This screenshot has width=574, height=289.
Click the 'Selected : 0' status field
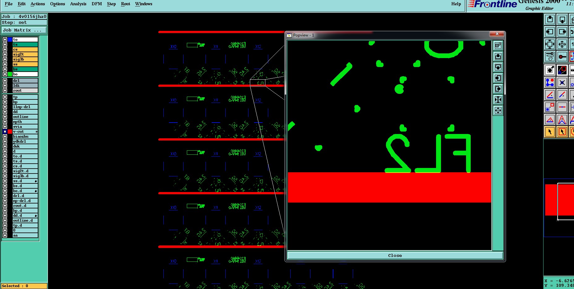[x=24, y=286]
